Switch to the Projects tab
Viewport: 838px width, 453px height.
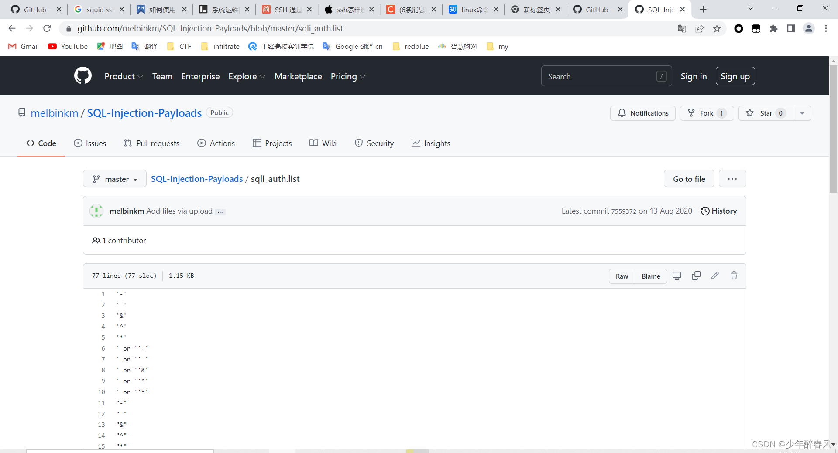(x=272, y=143)
